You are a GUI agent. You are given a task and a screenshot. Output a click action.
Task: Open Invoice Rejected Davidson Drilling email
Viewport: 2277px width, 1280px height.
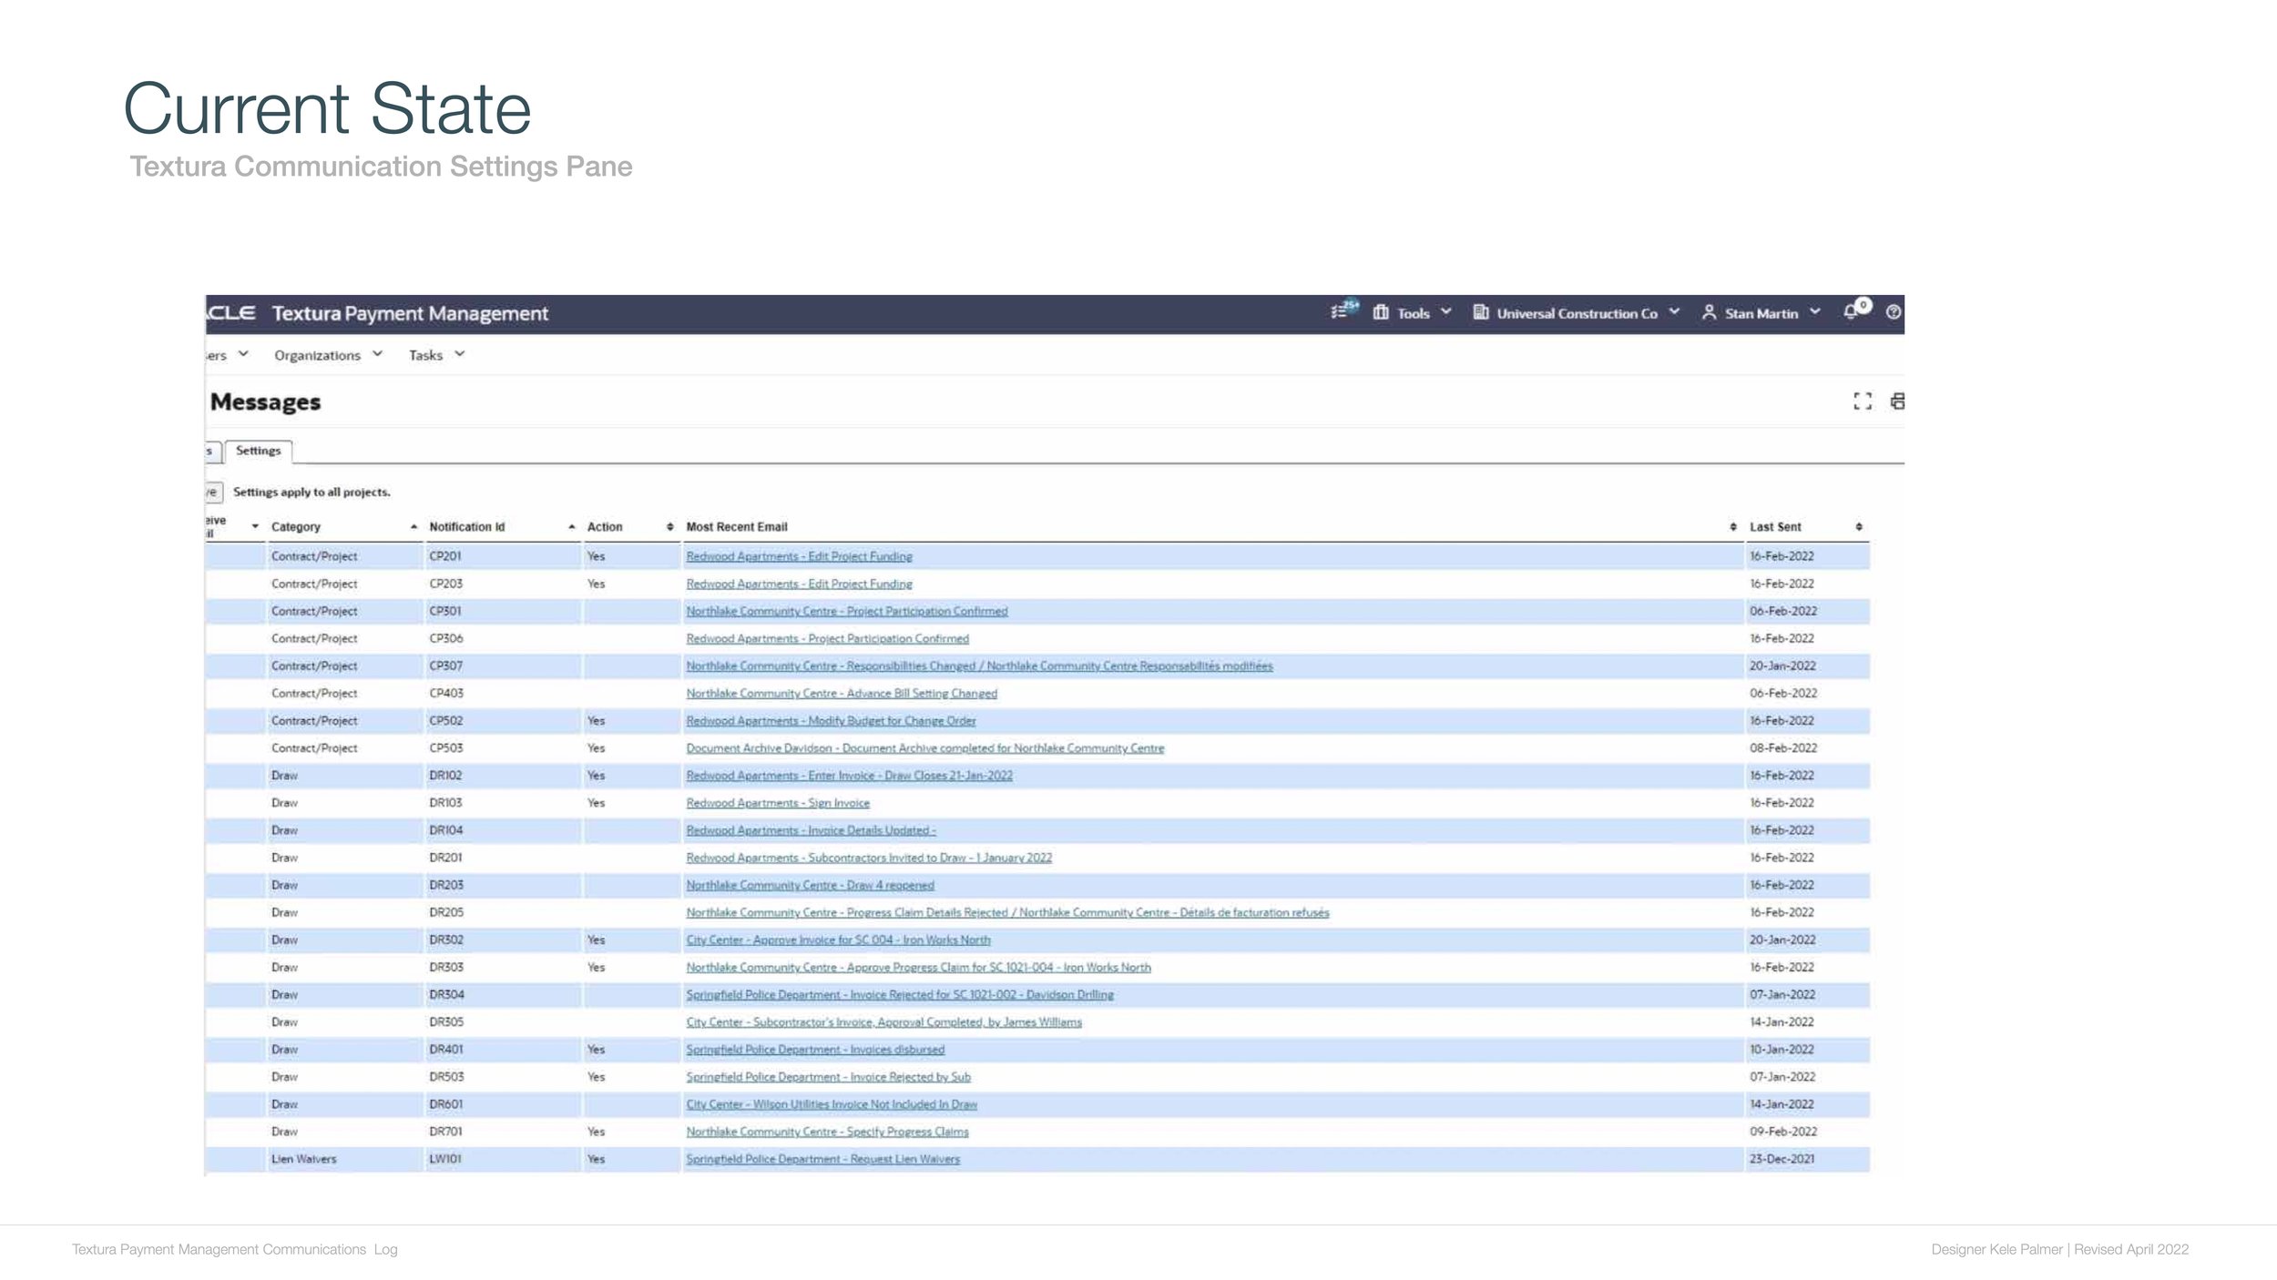tap(900, 994)
